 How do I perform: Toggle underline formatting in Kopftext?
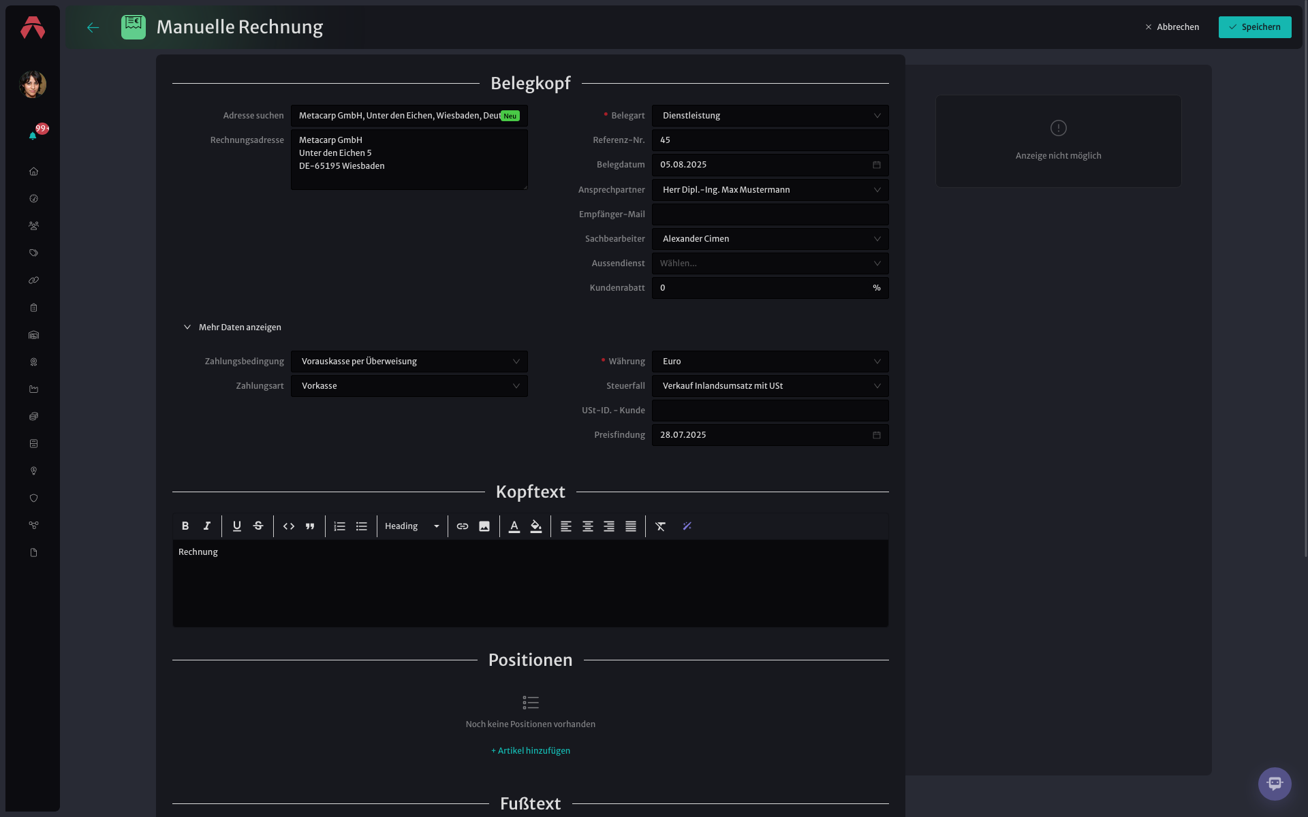click(237, 526)
